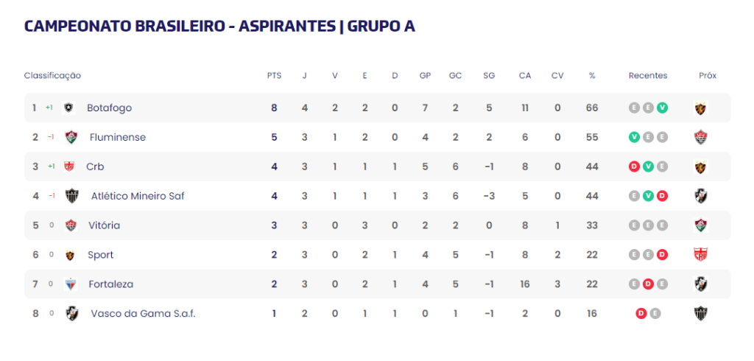Click the Recentes column header
The image size is (754, 361).
click(x=648, y=76)
